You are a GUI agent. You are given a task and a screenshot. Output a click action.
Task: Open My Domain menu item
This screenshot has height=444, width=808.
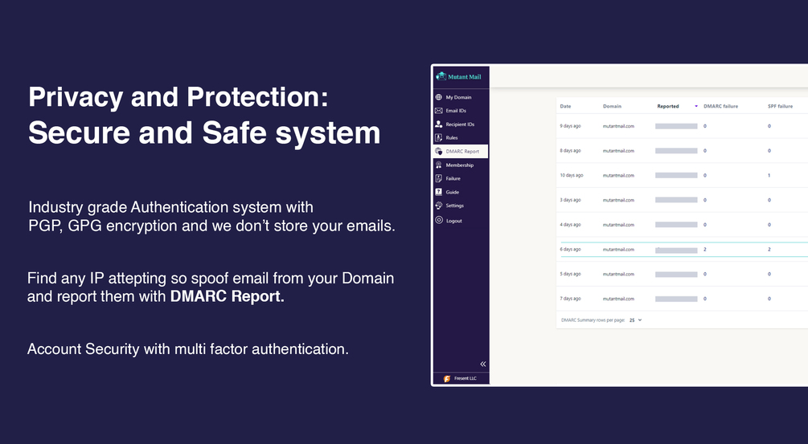click(460, 97)
